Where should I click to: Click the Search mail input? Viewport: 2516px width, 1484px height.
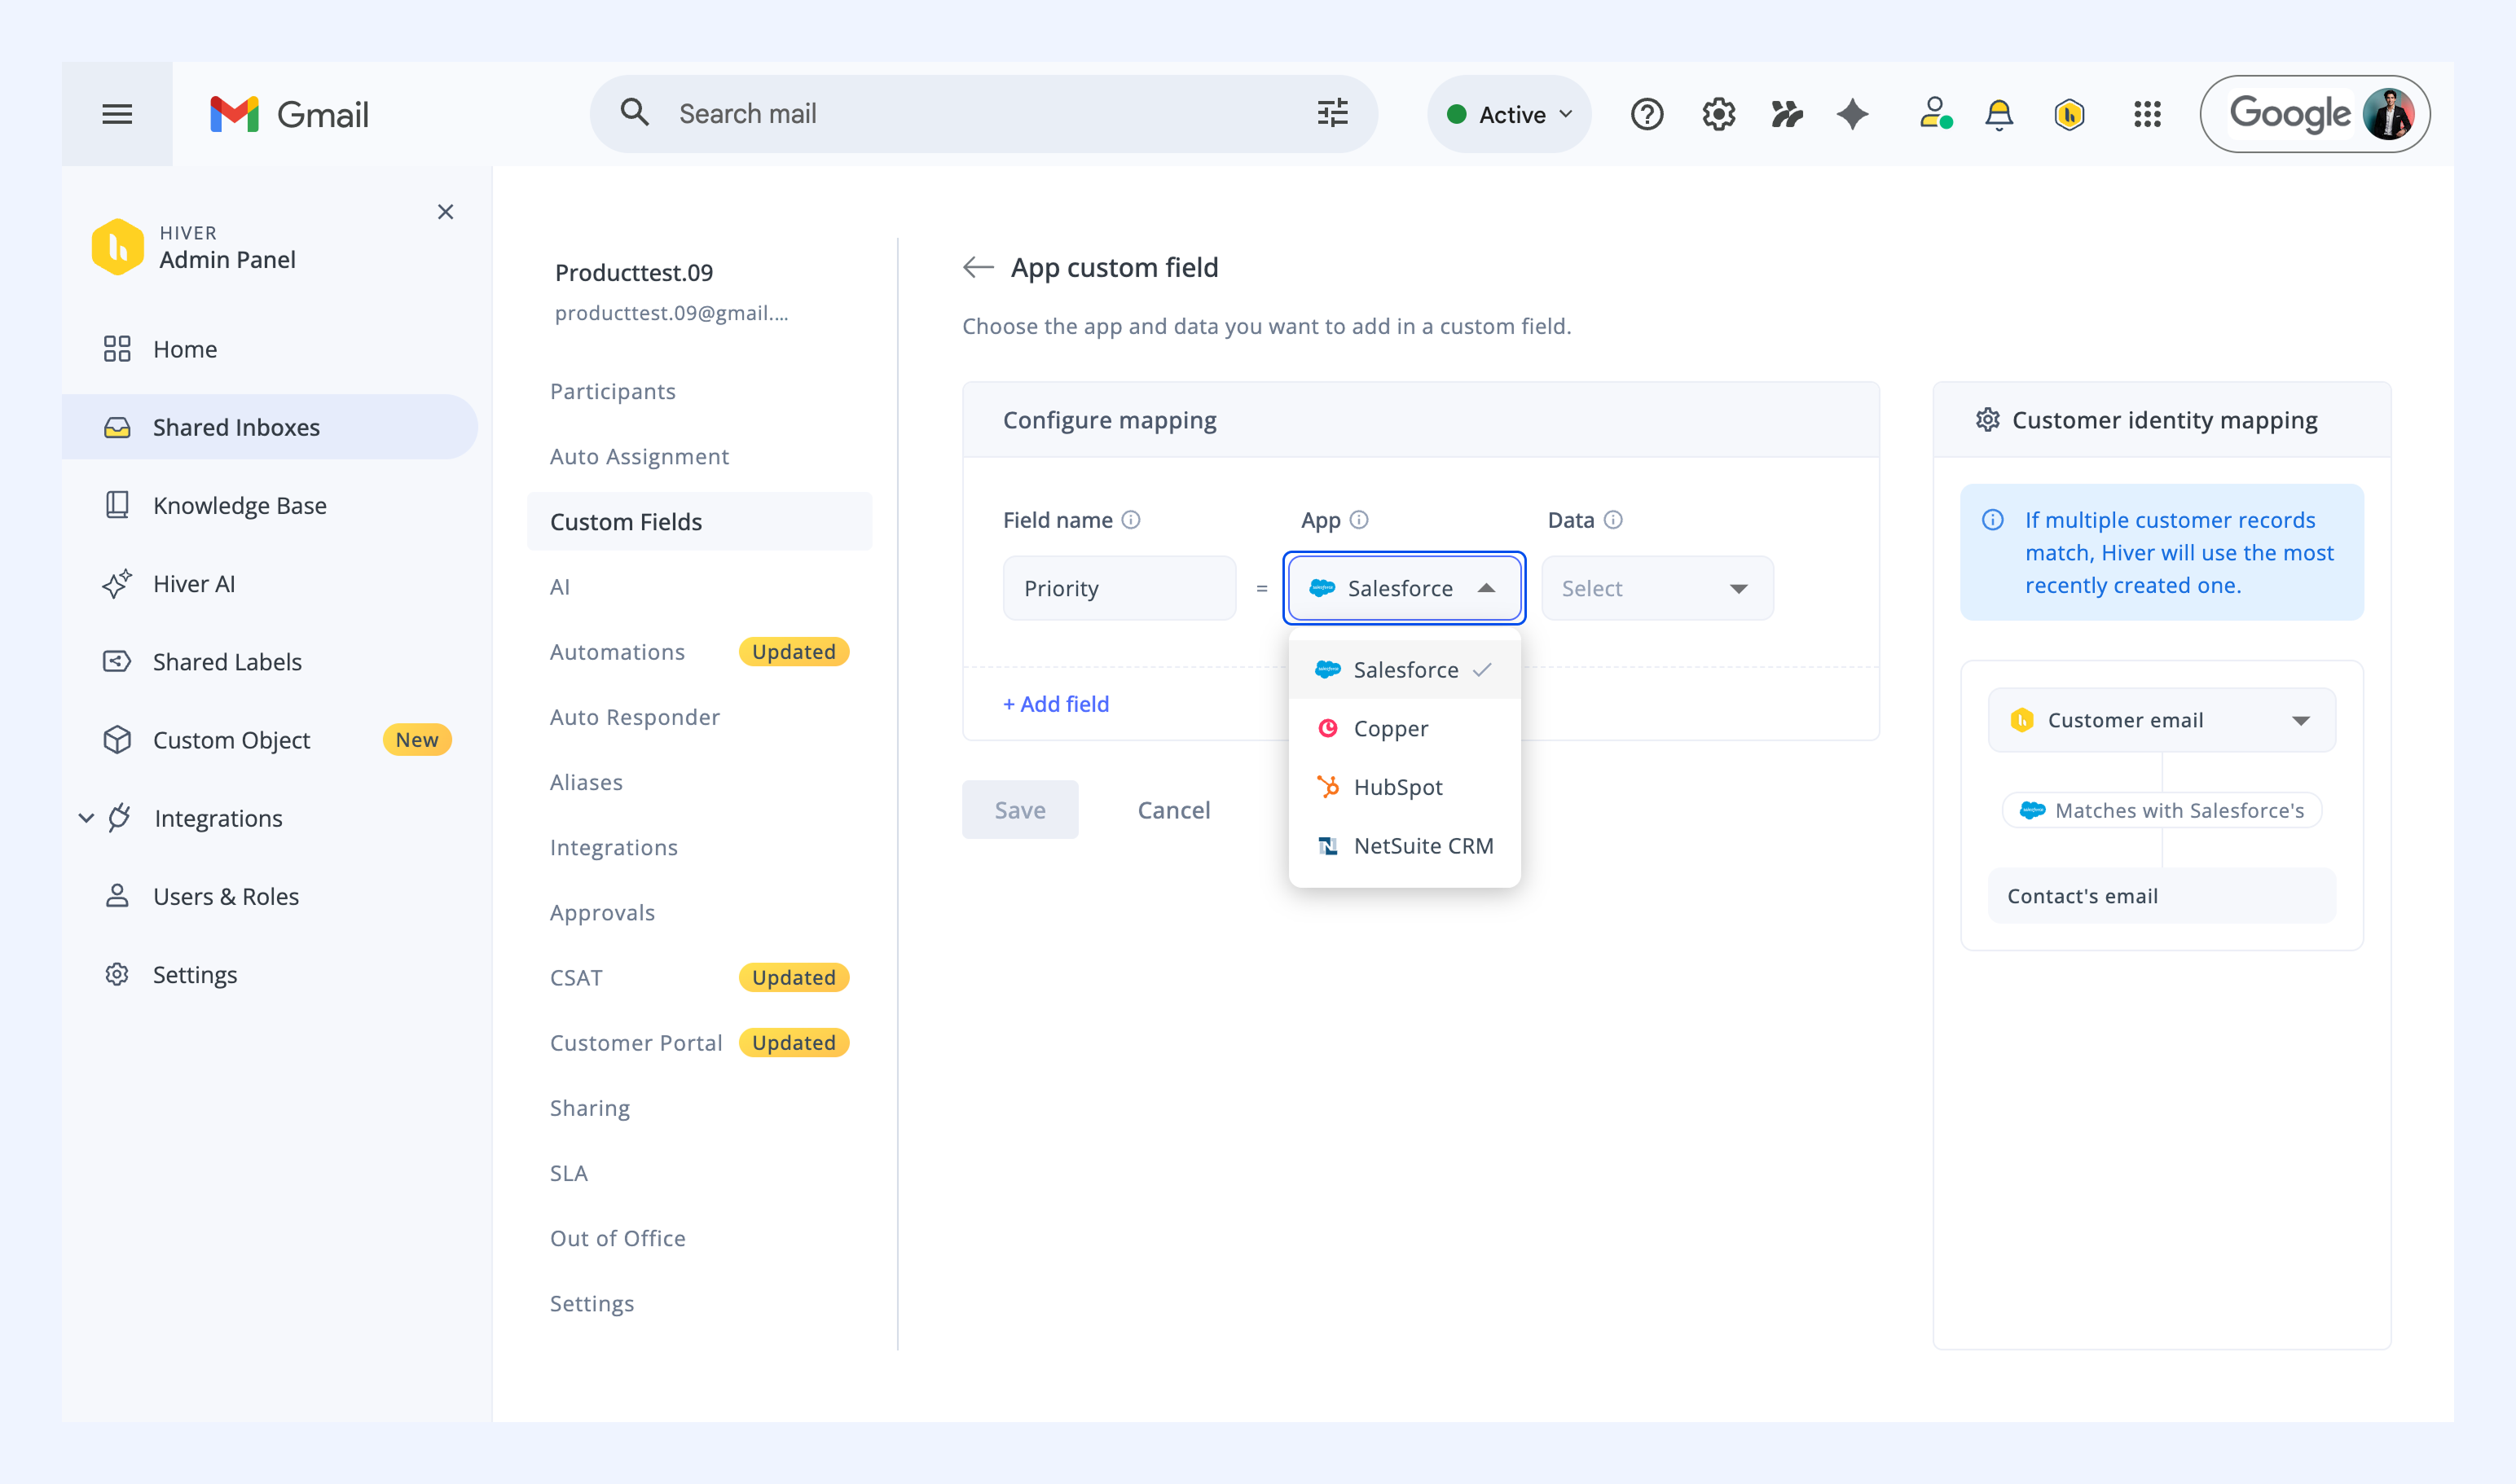coord(983,114)
